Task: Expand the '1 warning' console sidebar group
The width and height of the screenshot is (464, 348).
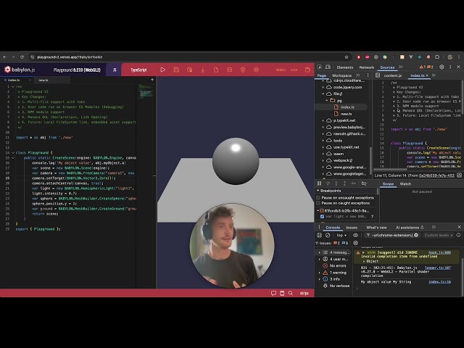Action: pyautogui.click(x=320, y=273)
